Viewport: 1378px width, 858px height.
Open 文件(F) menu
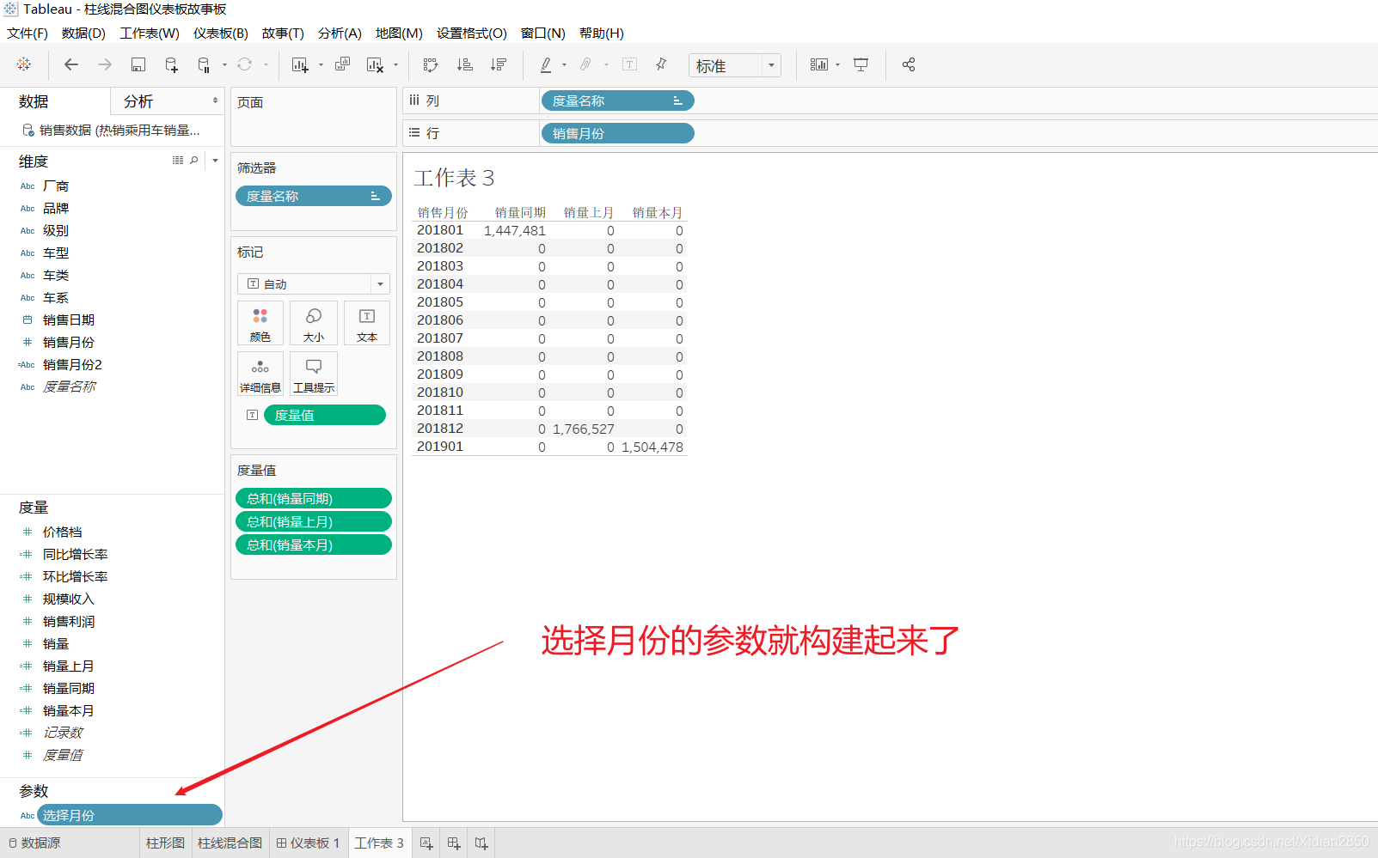coord(28,33)
